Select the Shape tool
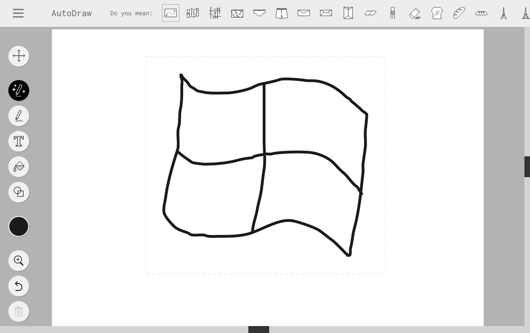 tap(18, 192)
